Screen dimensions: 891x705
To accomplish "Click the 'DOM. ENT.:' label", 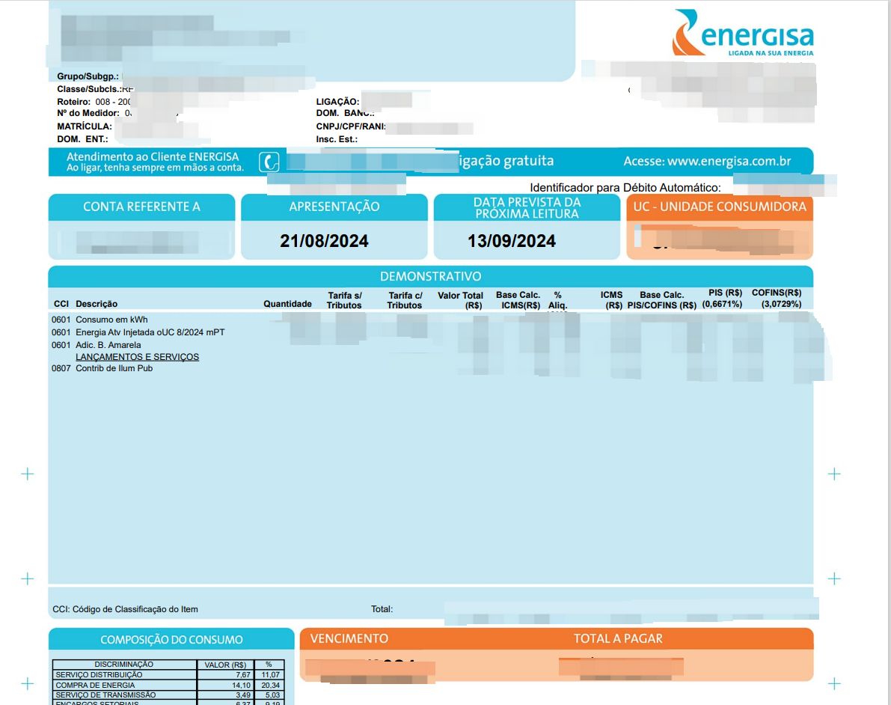I will [82, 139].
